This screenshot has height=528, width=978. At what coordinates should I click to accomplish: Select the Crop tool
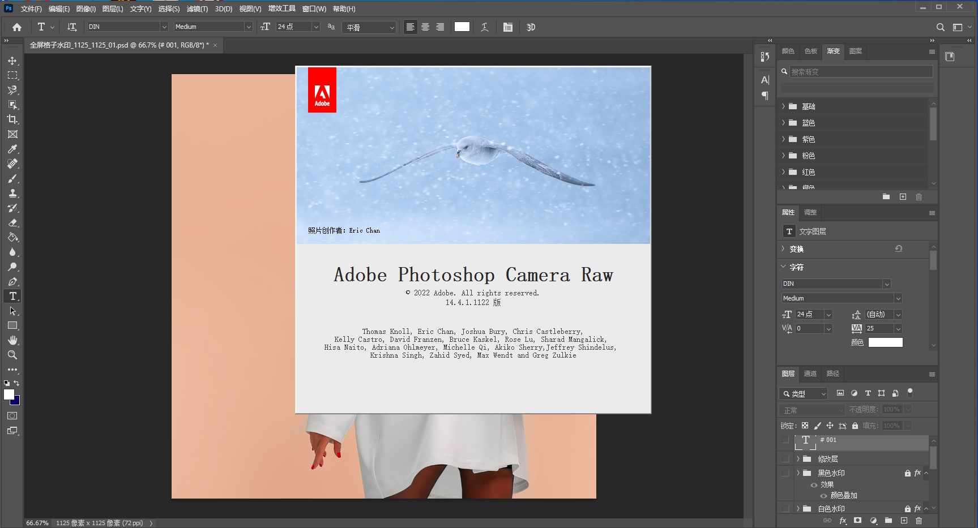[12, 119]
